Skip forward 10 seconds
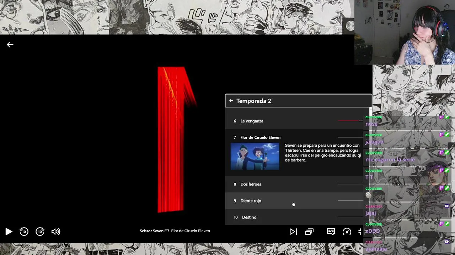455x255 pixels. pyautogui.click(x=40, y=232)
